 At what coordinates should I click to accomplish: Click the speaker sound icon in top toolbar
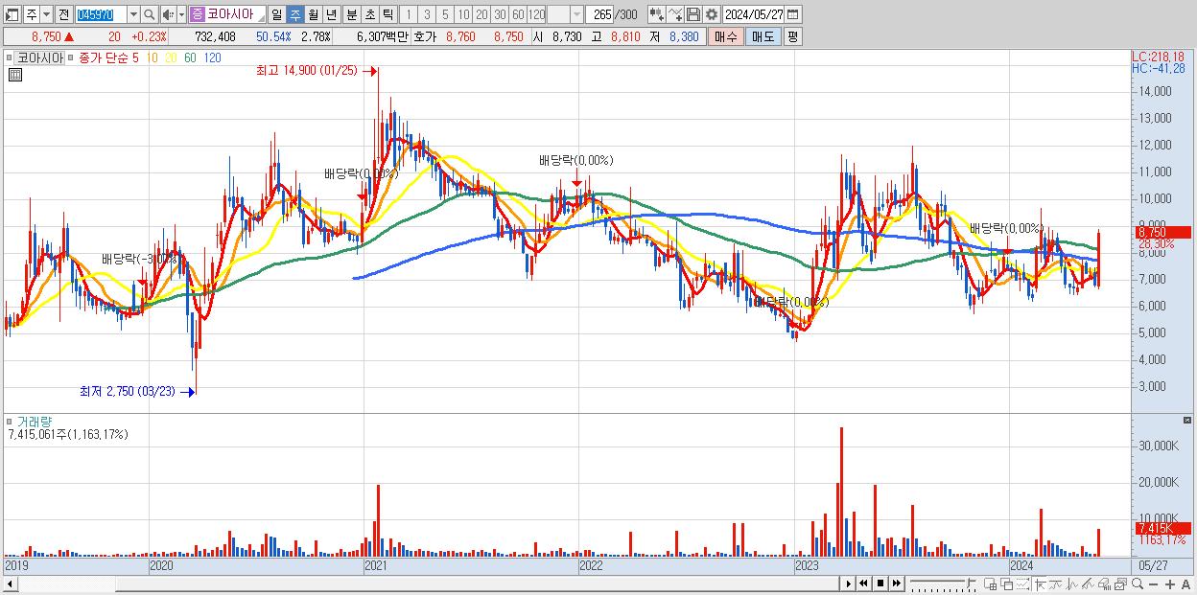point(168,14)
